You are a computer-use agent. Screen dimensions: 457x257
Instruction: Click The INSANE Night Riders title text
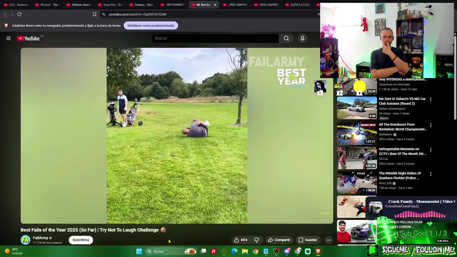point(400,176)
